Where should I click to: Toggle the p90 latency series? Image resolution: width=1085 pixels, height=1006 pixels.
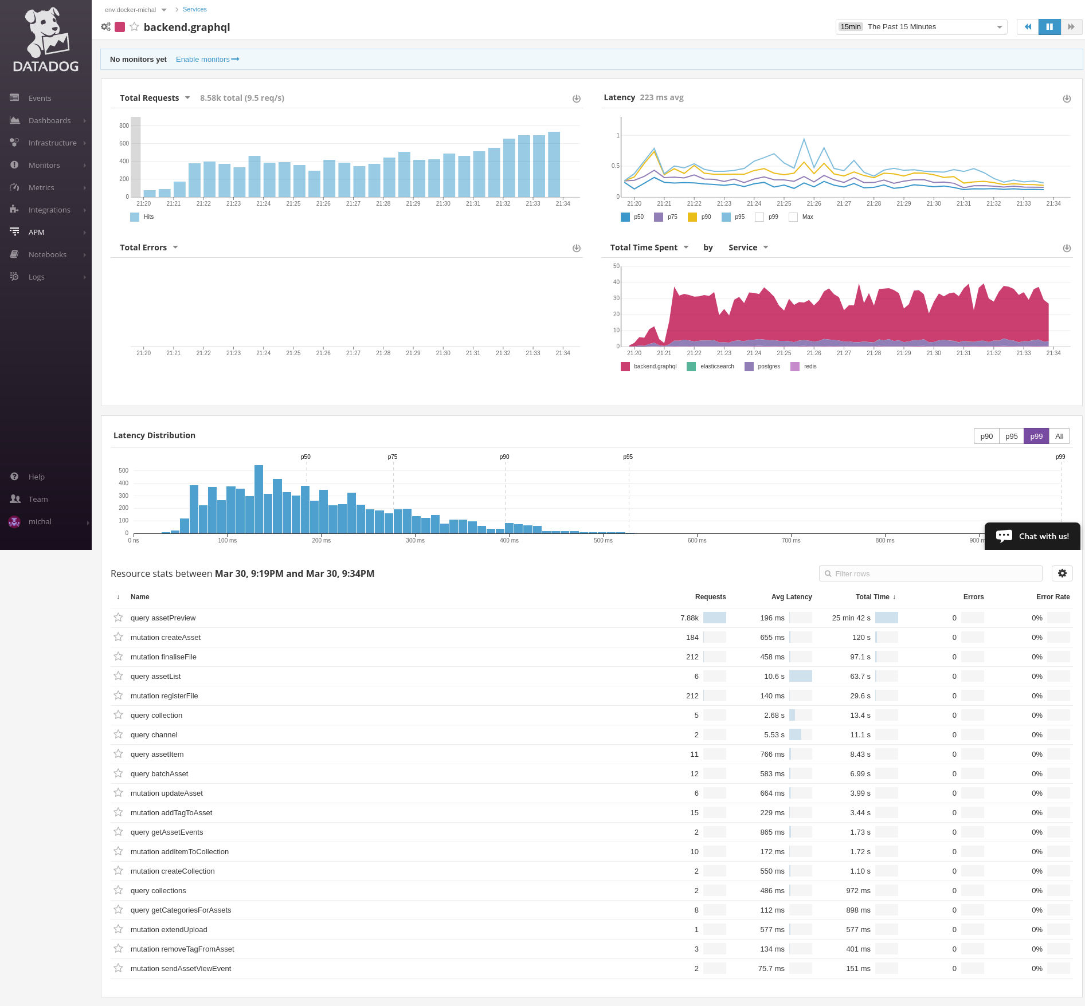point(692,217)
